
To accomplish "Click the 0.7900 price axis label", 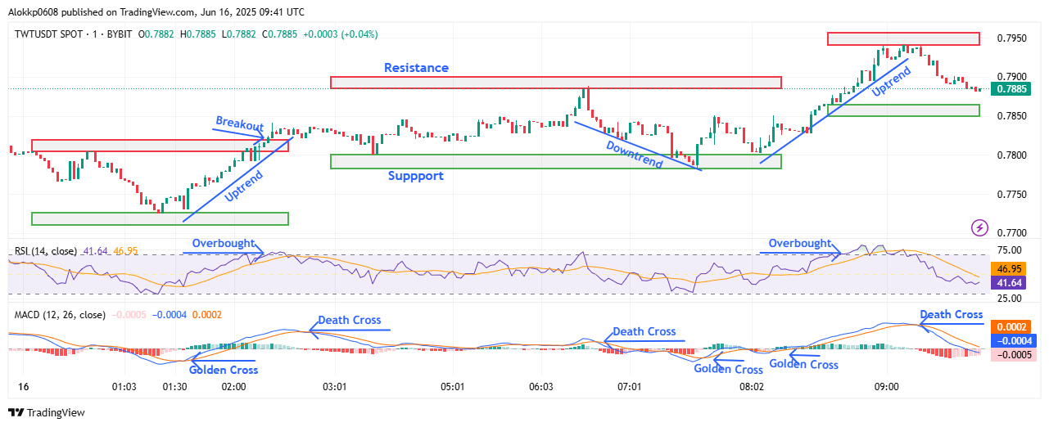I will (x=1013, y=76).
